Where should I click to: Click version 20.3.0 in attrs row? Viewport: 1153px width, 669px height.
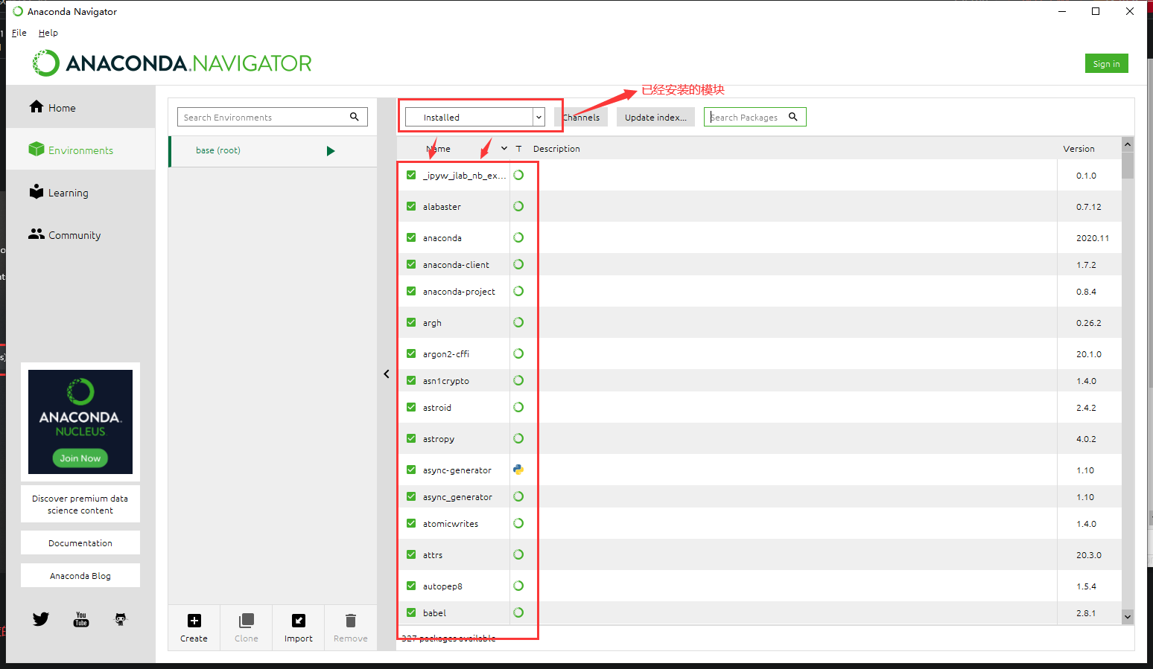tap(1089, 555)
